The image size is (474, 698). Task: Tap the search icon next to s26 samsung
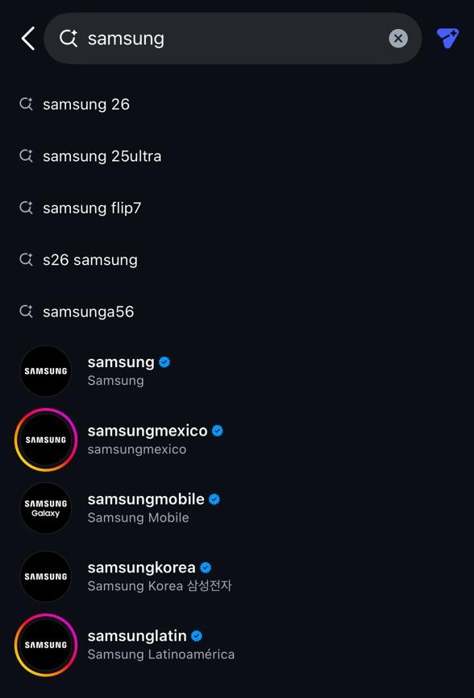[x=25, y=259]
